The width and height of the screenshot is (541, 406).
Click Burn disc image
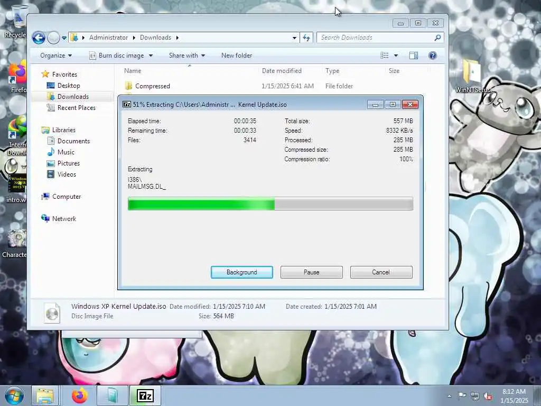[x=117, y=56]
